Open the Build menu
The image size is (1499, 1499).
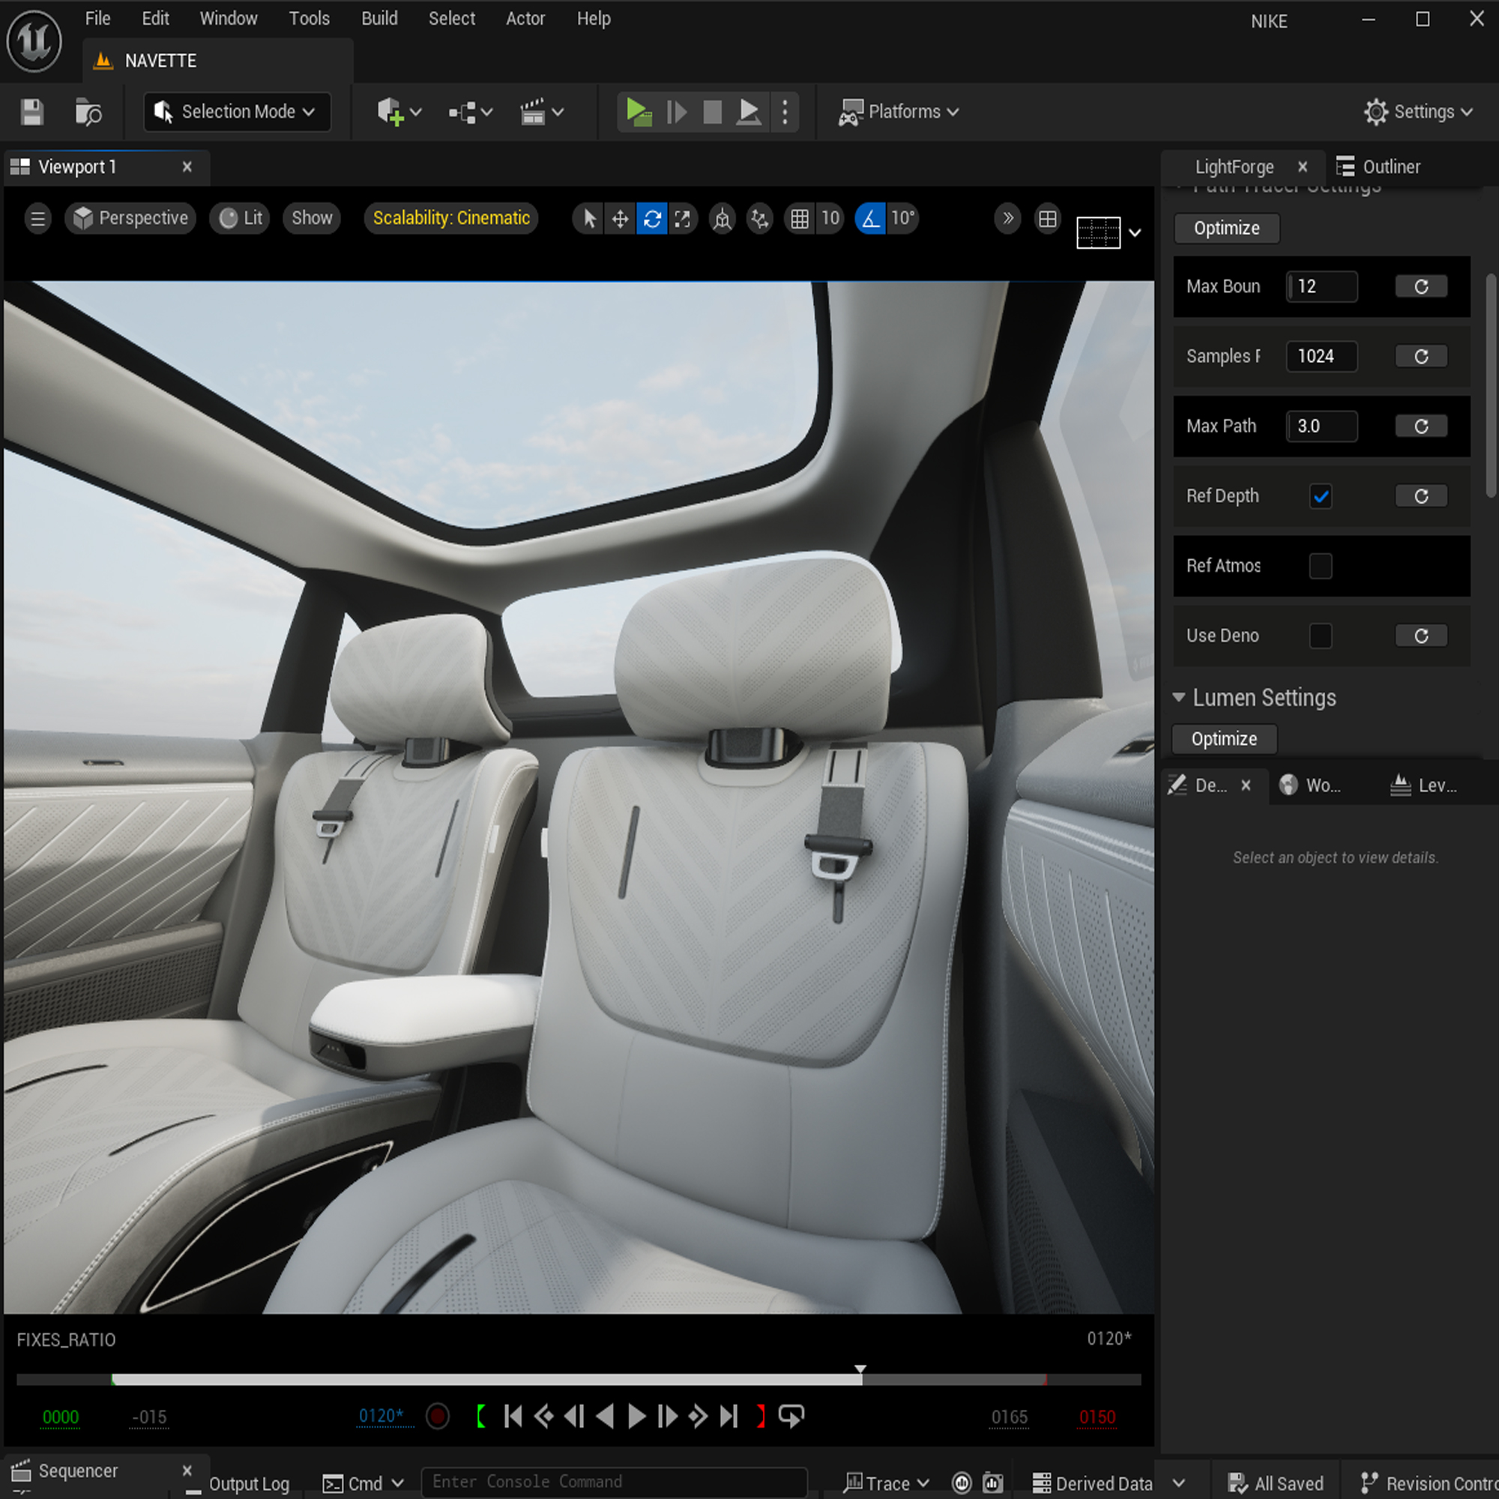378,19
